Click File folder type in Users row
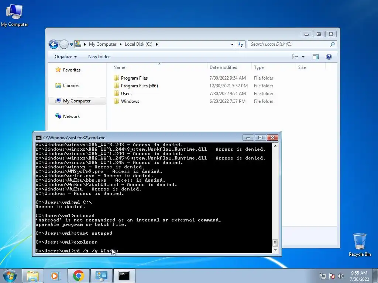The image size is (378, 283). point(264,93)
